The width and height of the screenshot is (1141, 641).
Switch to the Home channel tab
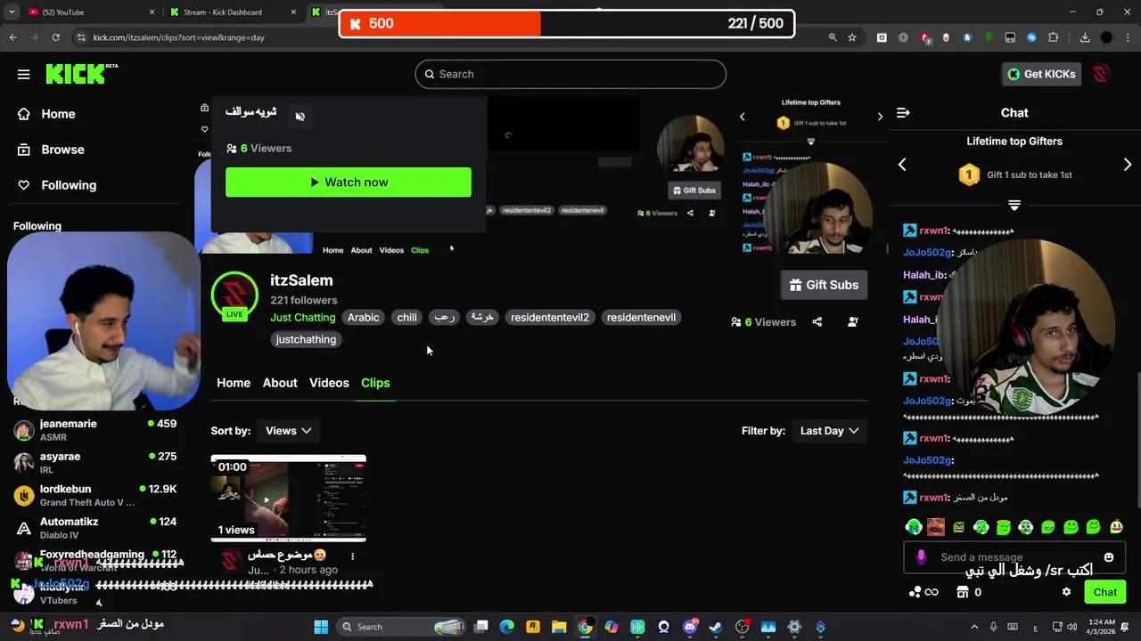(x=234, y=383)
